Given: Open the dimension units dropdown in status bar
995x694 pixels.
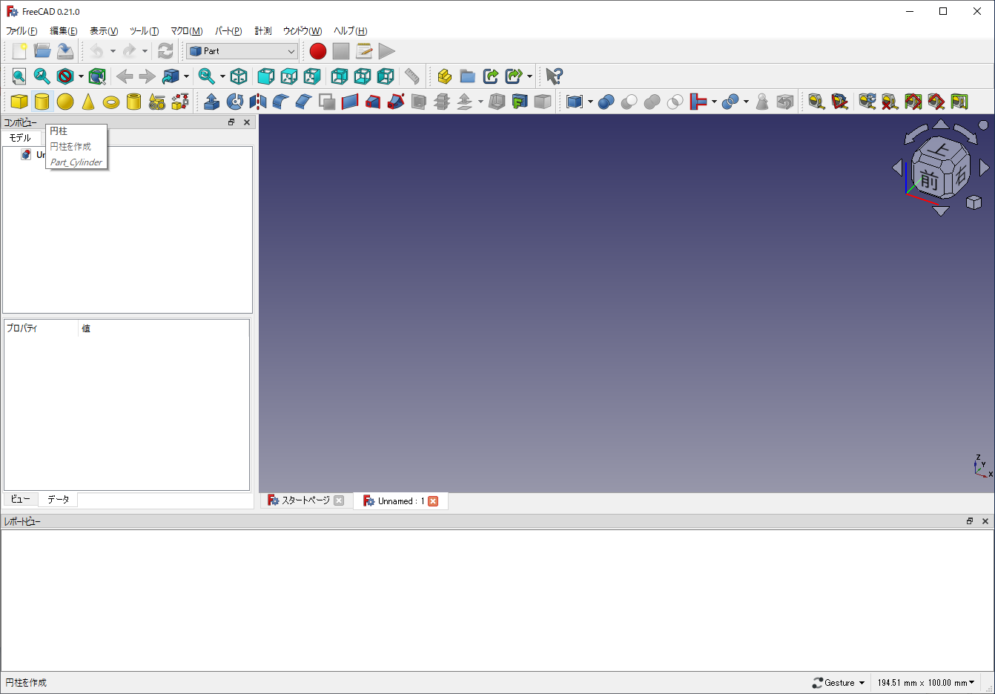Looking at the screenshot, I should coord(926,683).
